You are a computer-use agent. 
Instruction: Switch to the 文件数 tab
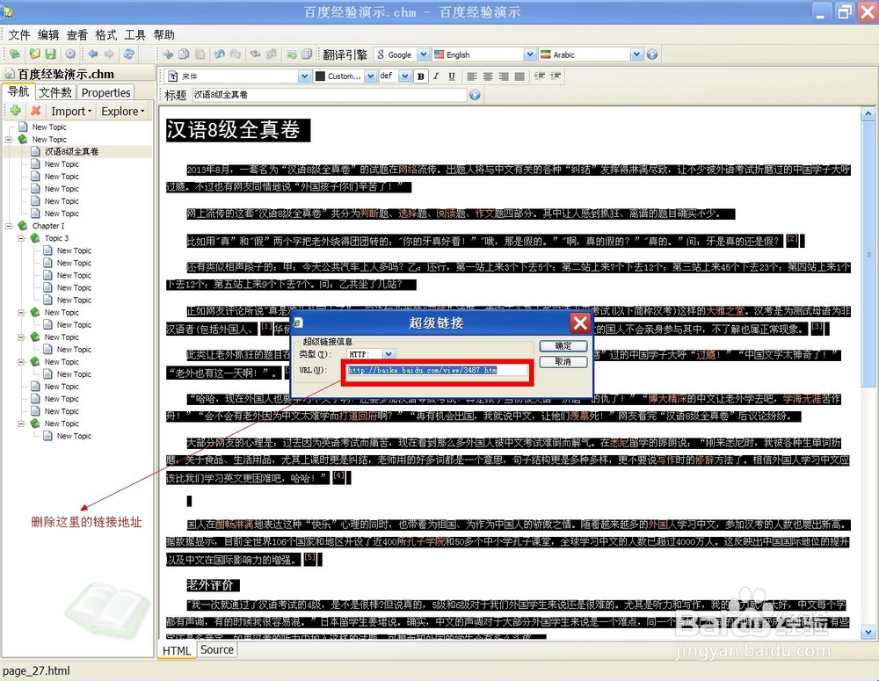tap(54, 92)
